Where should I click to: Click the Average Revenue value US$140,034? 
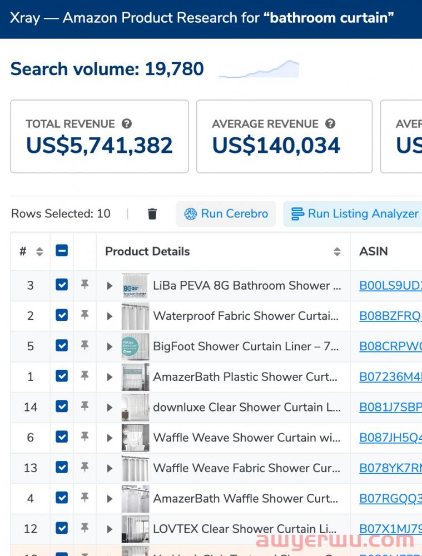point(276,145)
